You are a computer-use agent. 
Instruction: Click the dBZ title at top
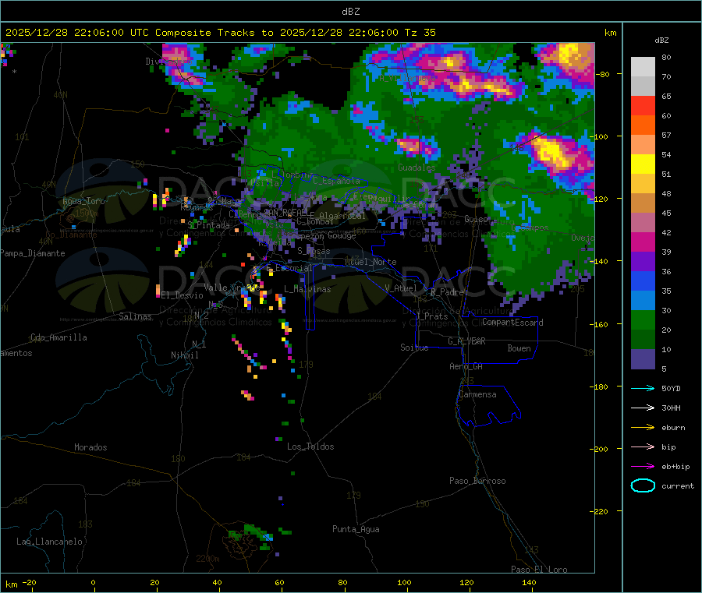[x=350, y=12]
